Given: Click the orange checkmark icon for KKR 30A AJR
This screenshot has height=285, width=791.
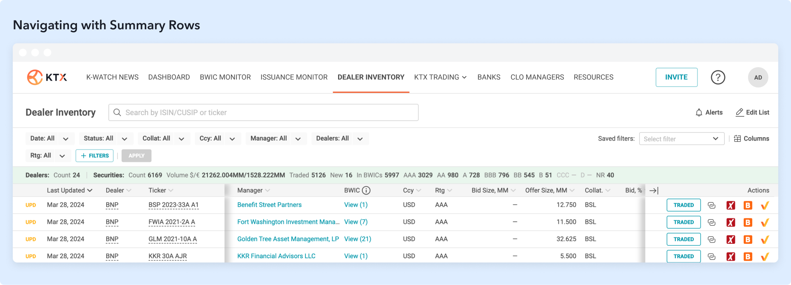Looking at the screenshot, I should (765, 257).
